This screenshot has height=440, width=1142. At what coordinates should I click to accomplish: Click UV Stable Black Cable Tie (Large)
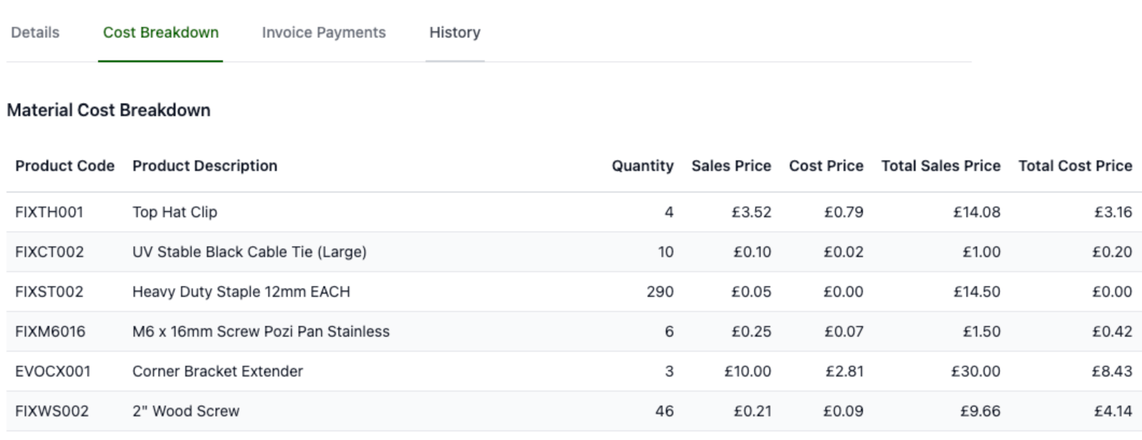tap(249, 252)
